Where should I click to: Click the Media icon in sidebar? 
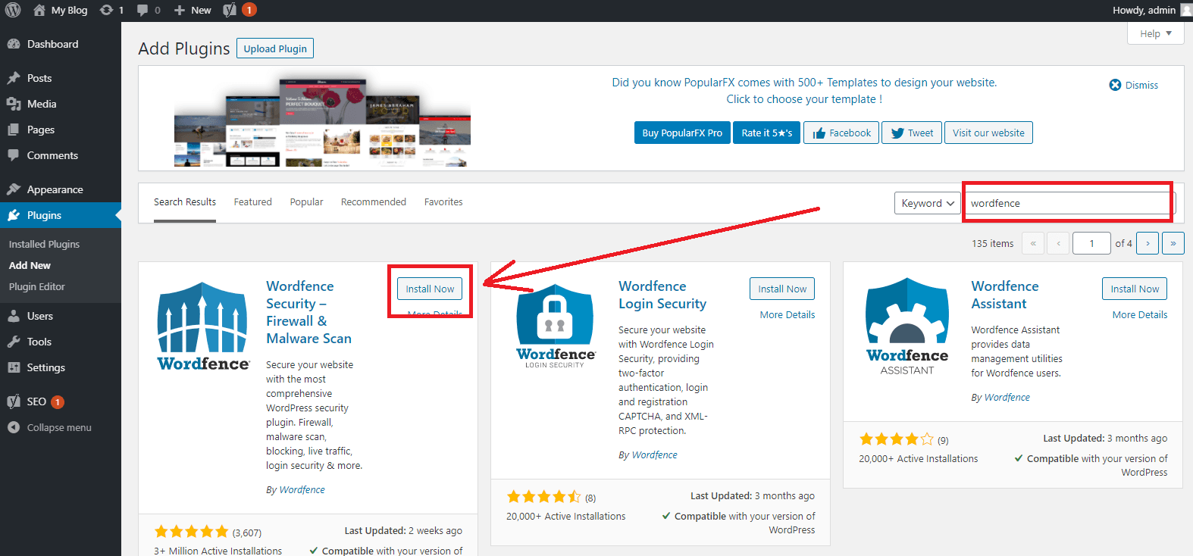point(14,104)
